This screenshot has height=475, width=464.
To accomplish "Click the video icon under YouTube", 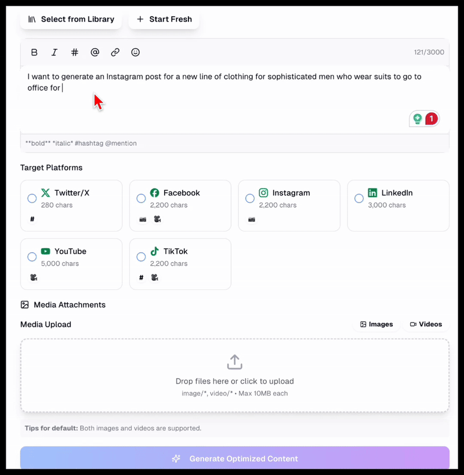I will [33, 277].
